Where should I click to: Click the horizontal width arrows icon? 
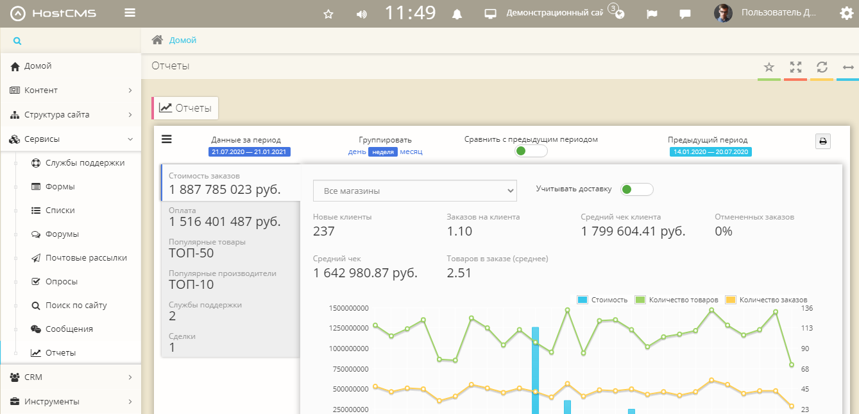pyautogui.click(x=848, y=67)
